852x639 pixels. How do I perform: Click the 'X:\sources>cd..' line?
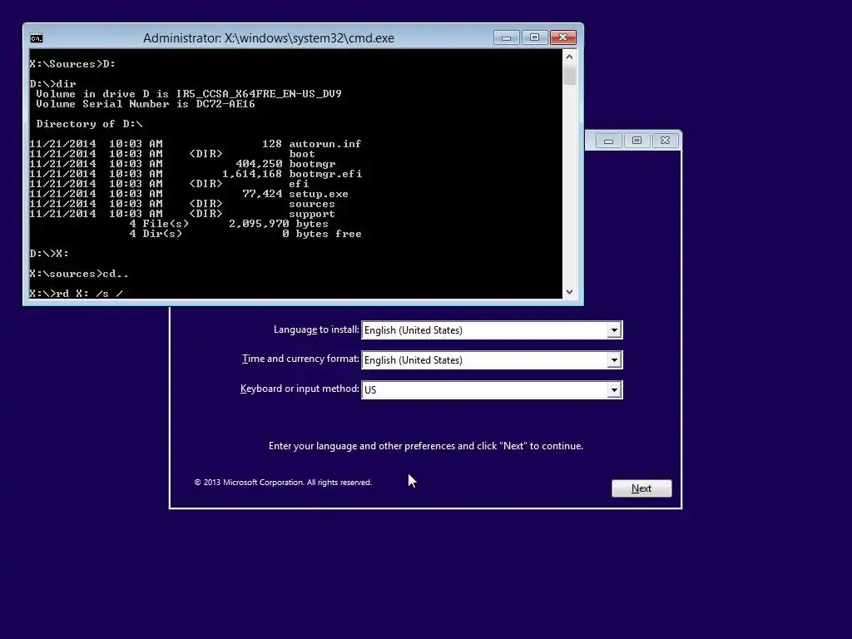(x=79, y=274)
